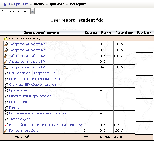Click the Course grade category folder icon
The height and width of the screenshot is (141, 154).
[x=6, y=39]
